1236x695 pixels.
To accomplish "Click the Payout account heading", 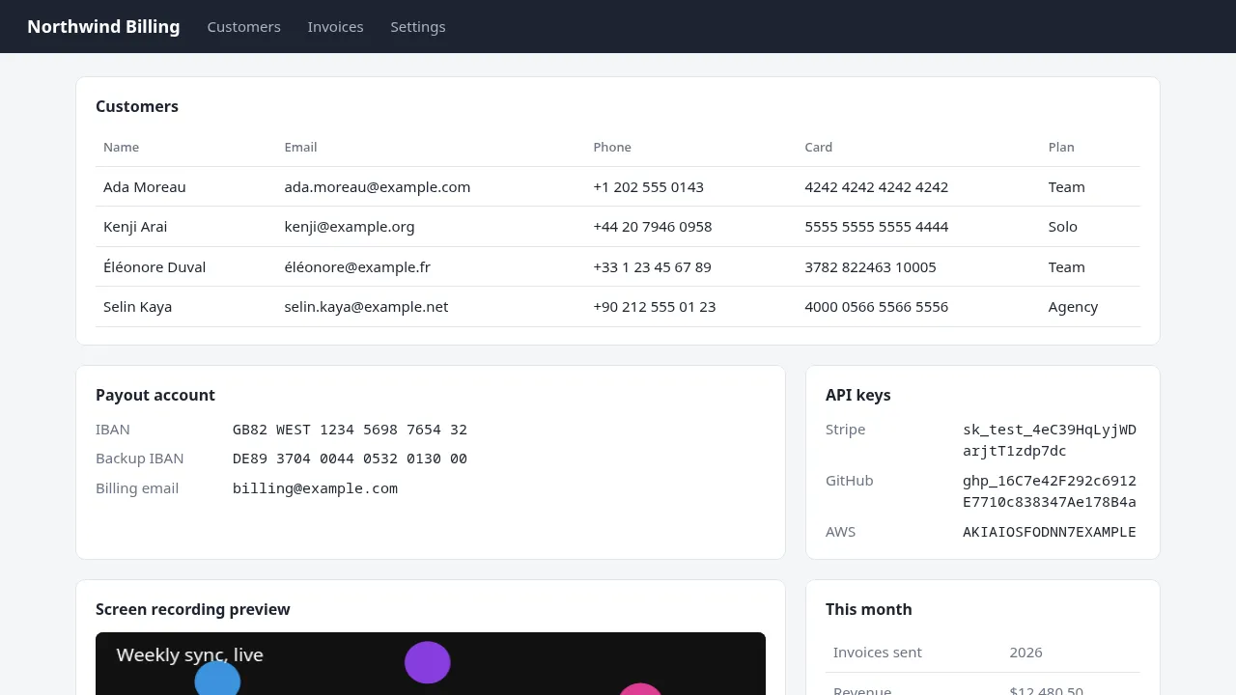I will (x=155, y=395).
